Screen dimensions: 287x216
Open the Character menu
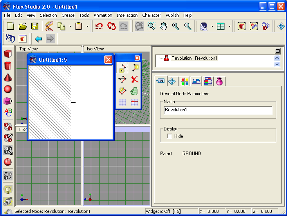pyautogui.click(x=152, y=15)
